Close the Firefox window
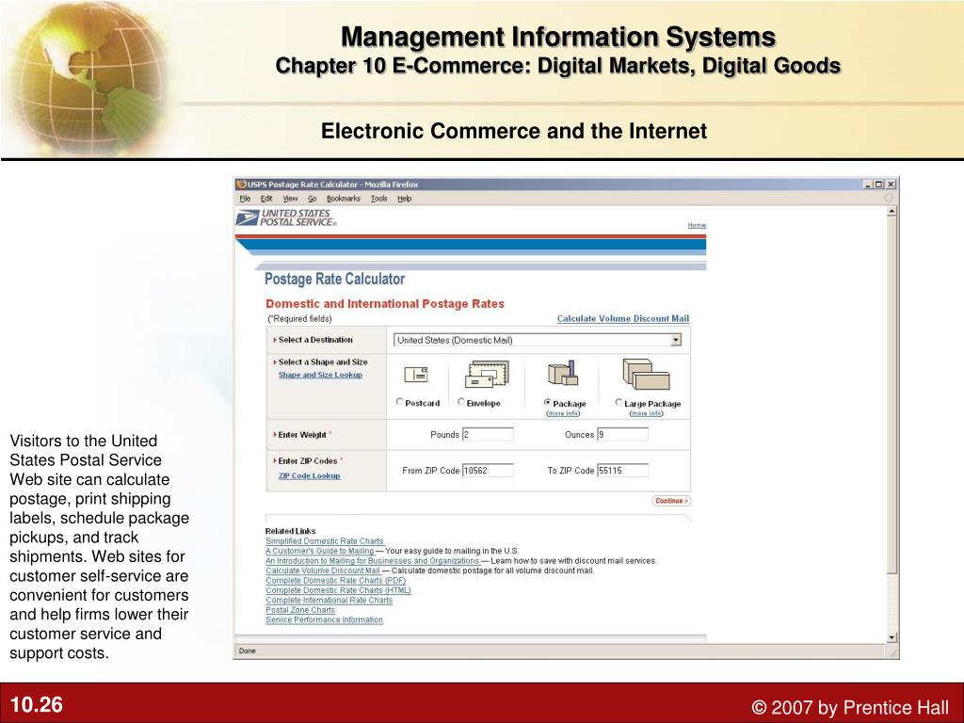 coord(891,185)
